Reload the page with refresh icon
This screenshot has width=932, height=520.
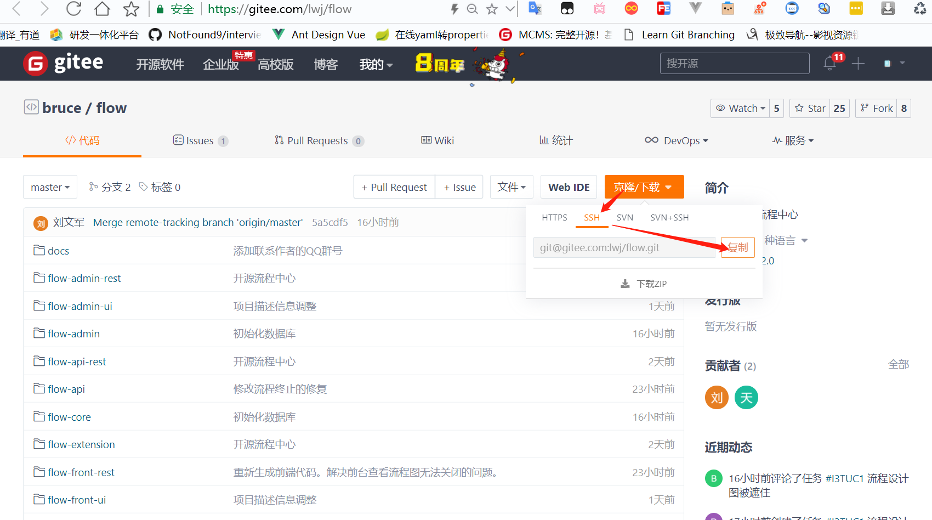pos(73,9)
